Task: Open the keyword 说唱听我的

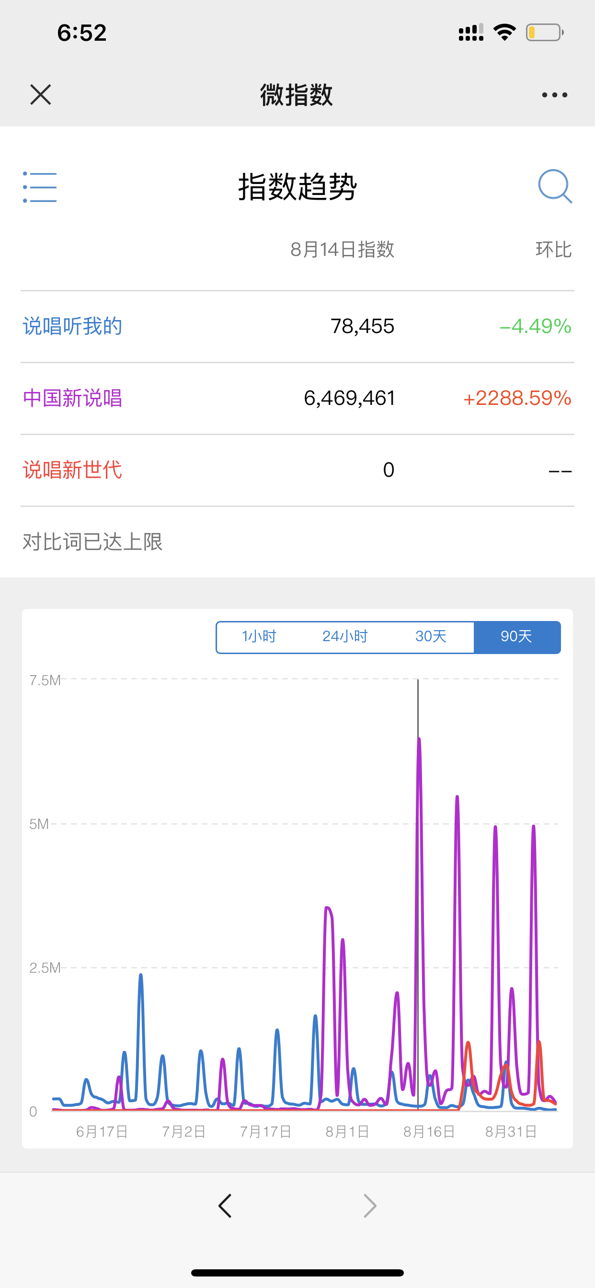Action: 72,326
